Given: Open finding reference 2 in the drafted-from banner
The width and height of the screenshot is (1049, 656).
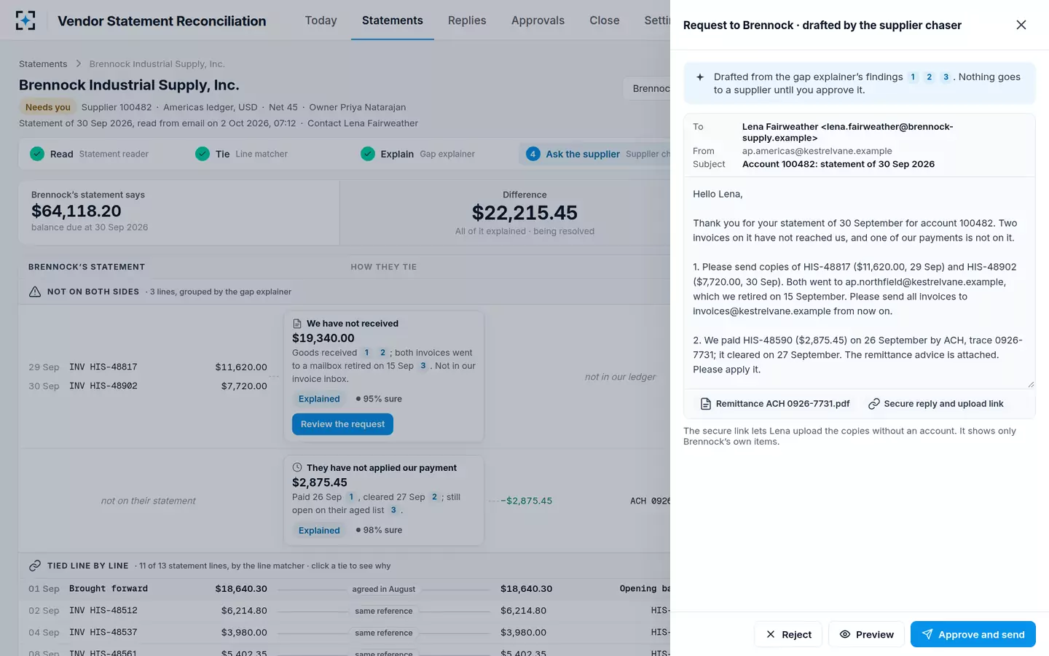Looking at the screenshot, I should point(929,77).
